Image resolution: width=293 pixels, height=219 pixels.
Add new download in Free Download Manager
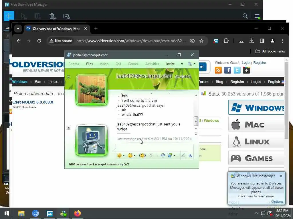click(x=9, y=16)
